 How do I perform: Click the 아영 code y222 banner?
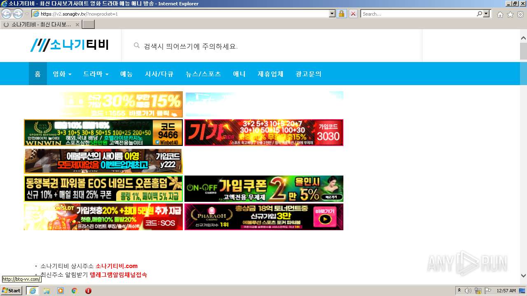[103, 161]
